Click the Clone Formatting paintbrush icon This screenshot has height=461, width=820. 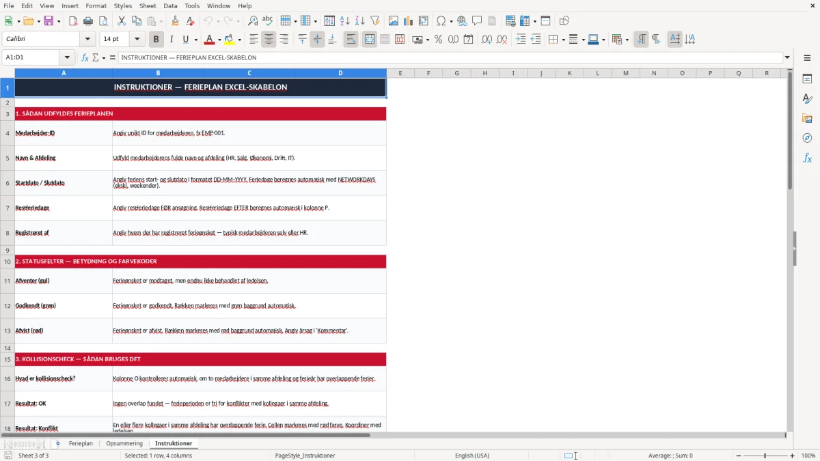(175, 21)
